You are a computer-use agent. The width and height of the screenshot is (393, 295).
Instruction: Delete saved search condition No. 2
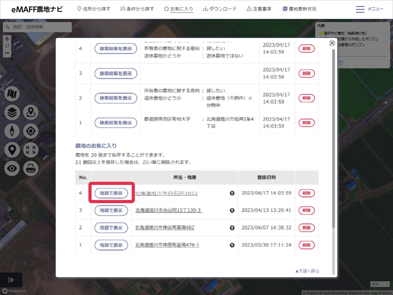click(307, 98)
